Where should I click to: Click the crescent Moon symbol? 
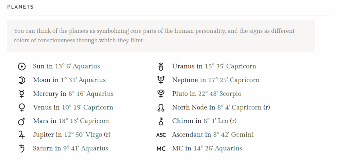[x=22, y=80]
